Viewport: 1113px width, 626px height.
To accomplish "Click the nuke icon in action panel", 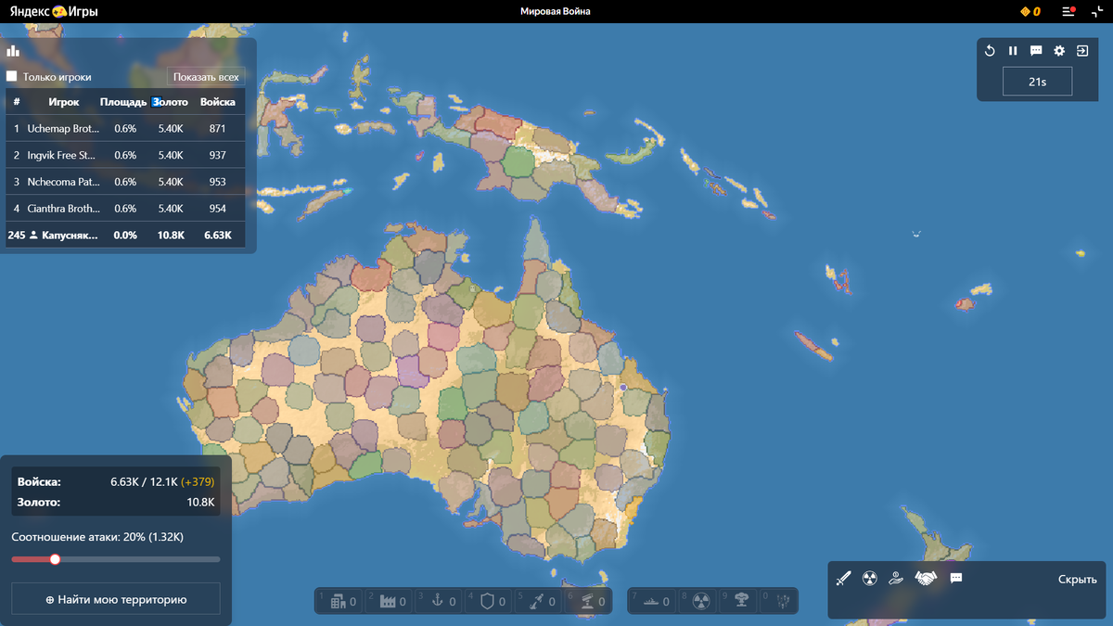I will coord(869,579).
